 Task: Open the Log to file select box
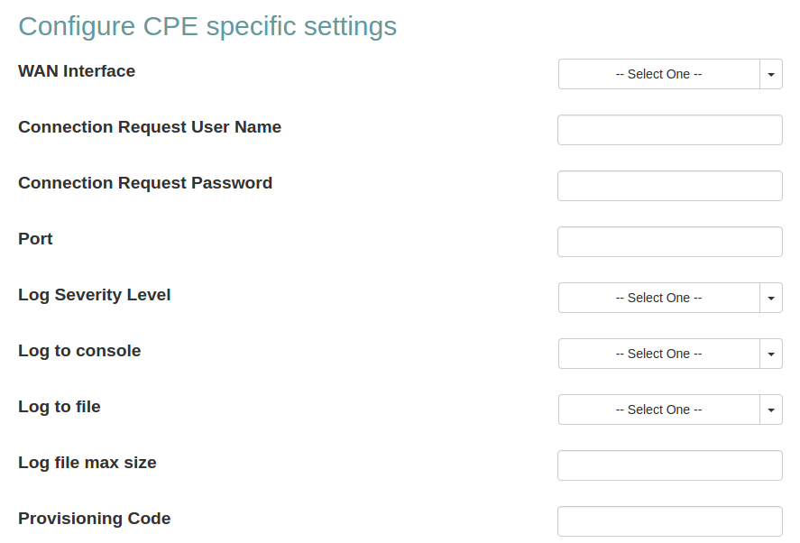(659, 410)
